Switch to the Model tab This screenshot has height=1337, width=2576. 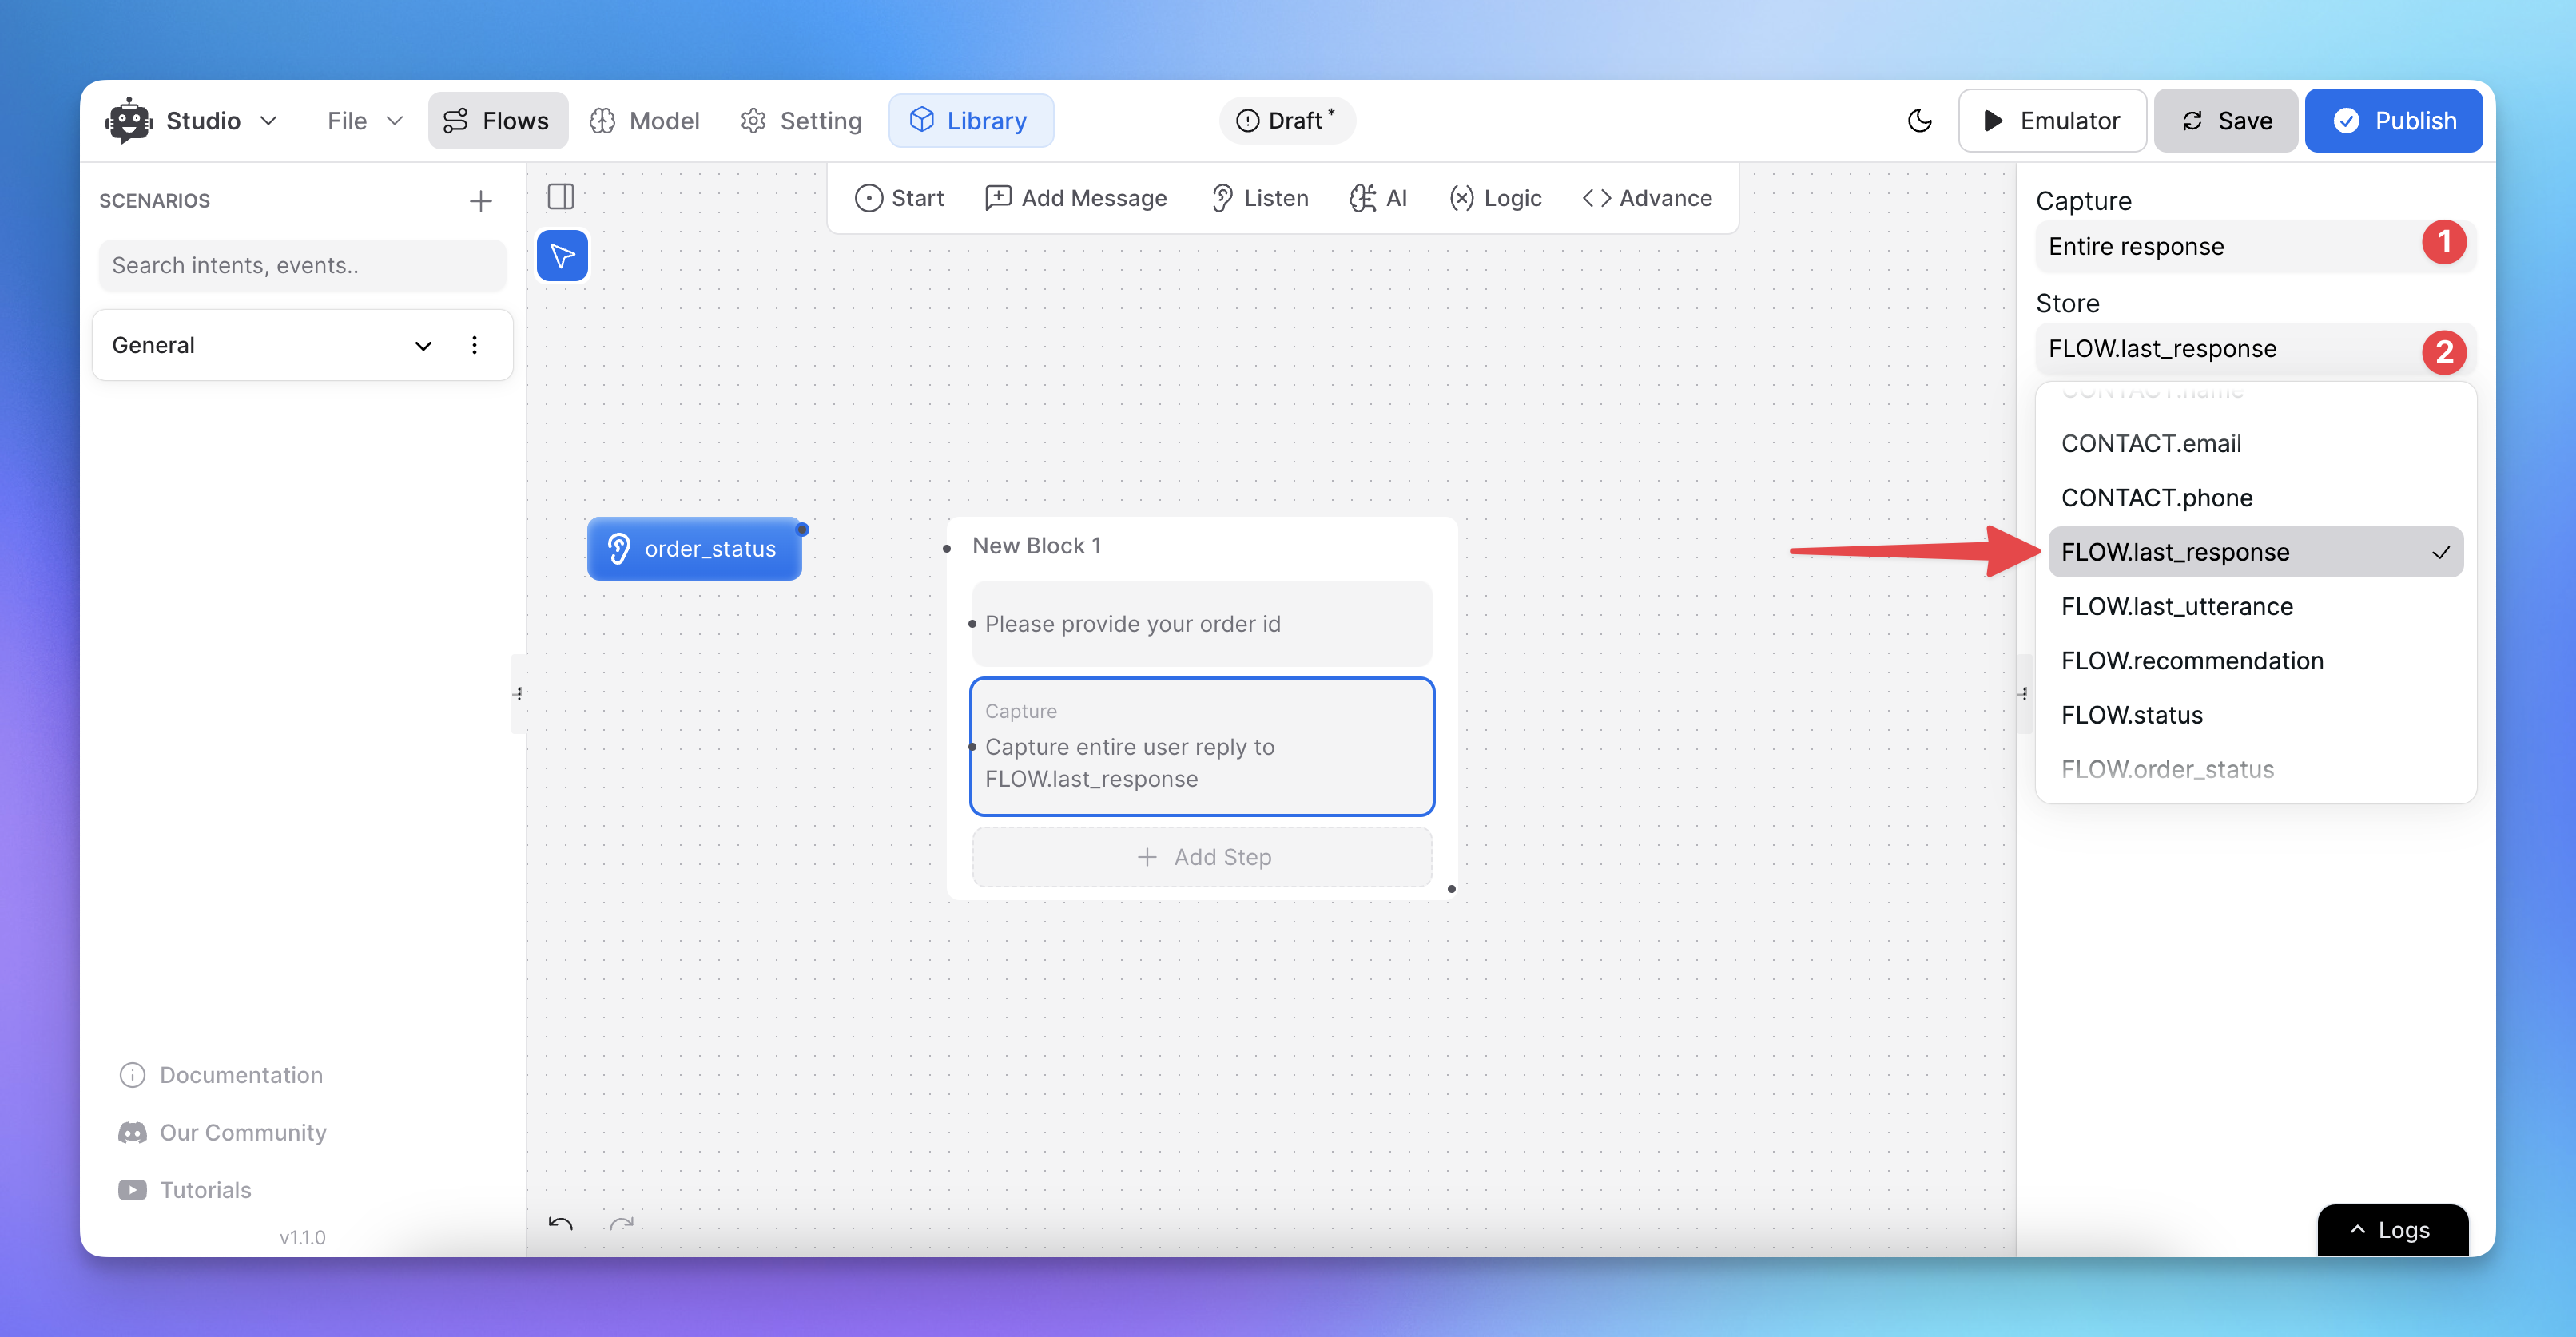[x=645, y=121]
